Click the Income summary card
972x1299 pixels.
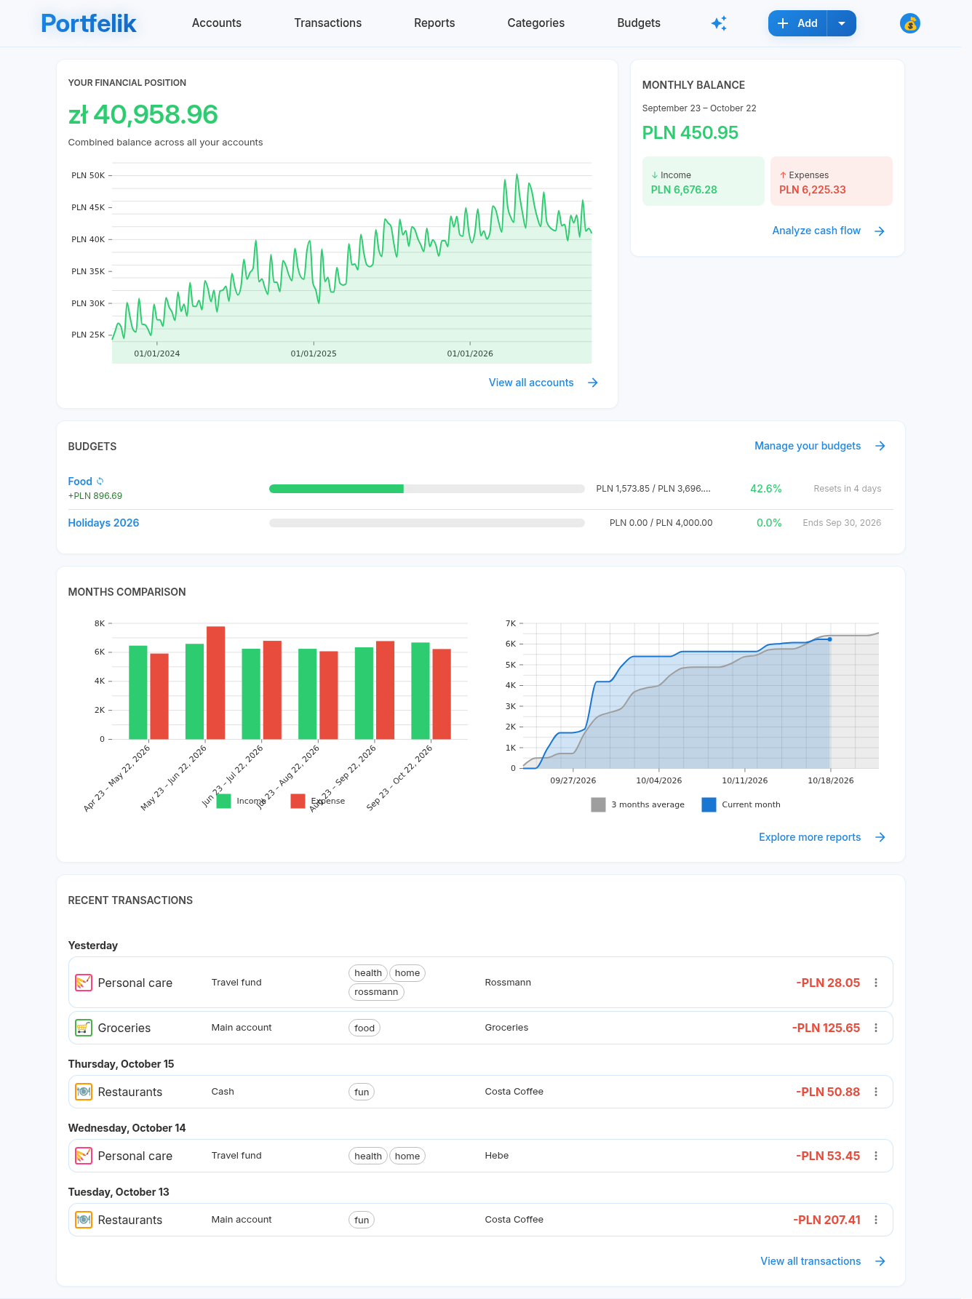tap(704, 181)
